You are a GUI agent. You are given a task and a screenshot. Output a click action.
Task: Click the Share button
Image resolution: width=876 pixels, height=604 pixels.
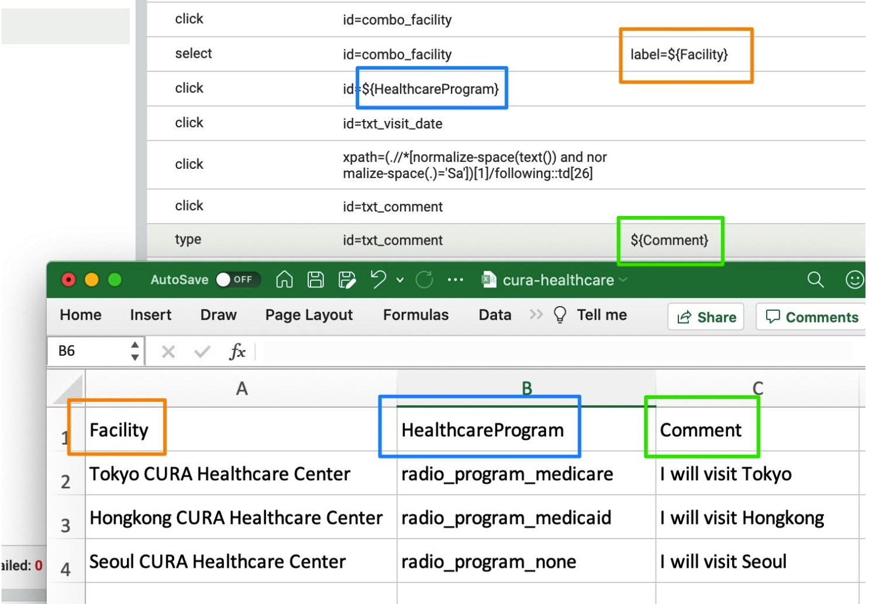point(706,317)
